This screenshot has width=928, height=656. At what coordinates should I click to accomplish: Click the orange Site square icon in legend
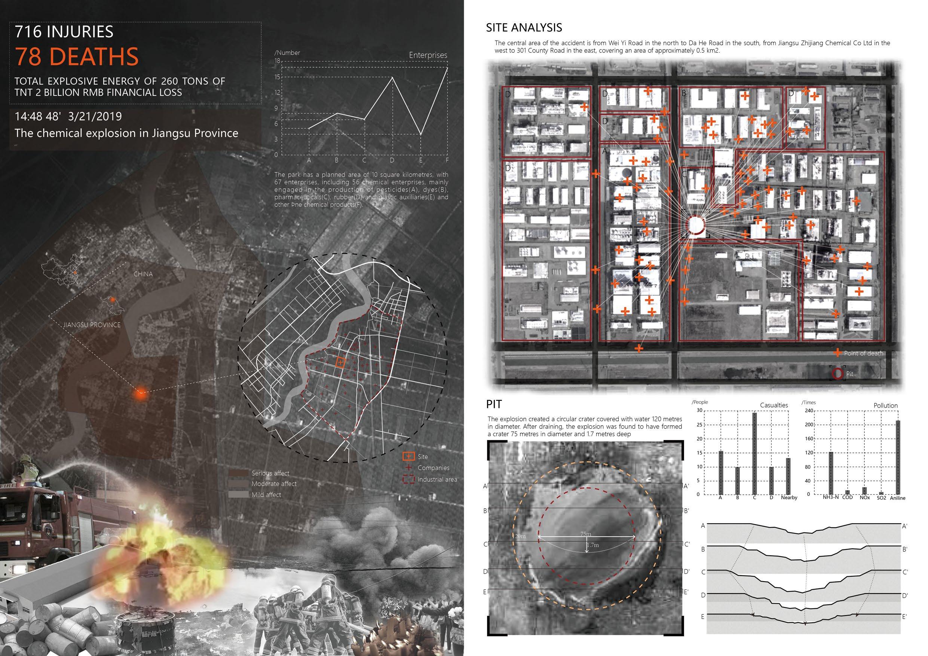tap(408, 457)
